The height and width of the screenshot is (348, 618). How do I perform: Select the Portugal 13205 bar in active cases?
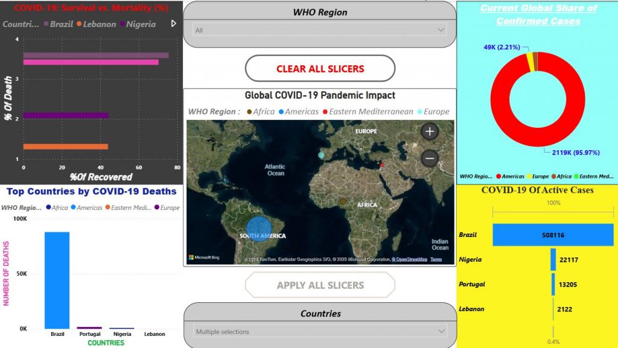(553, 284)
